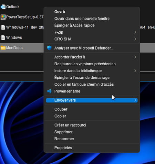
Task: Select Épingler à Accès rapide
Action: 92,25
